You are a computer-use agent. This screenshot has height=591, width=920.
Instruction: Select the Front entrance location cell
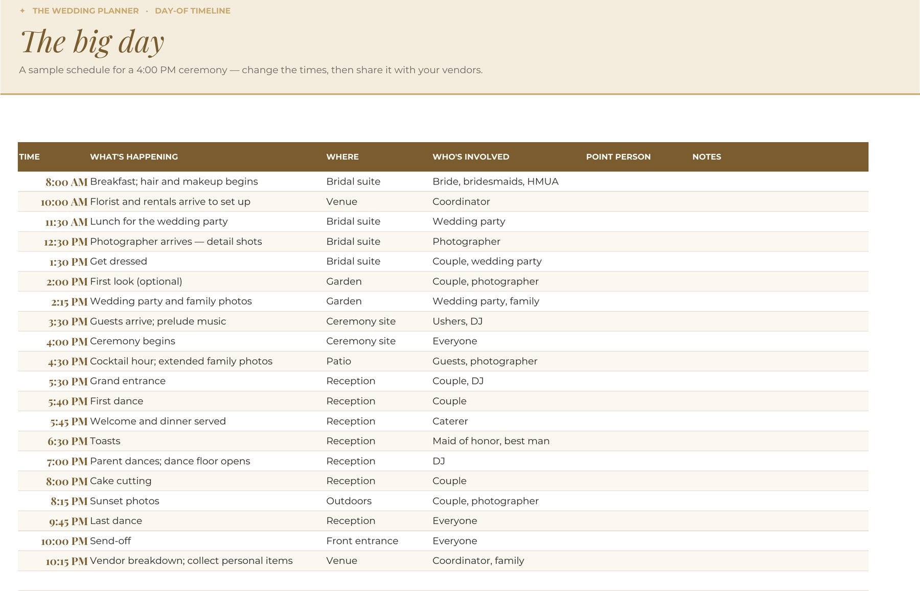click(x=362, y=541)
